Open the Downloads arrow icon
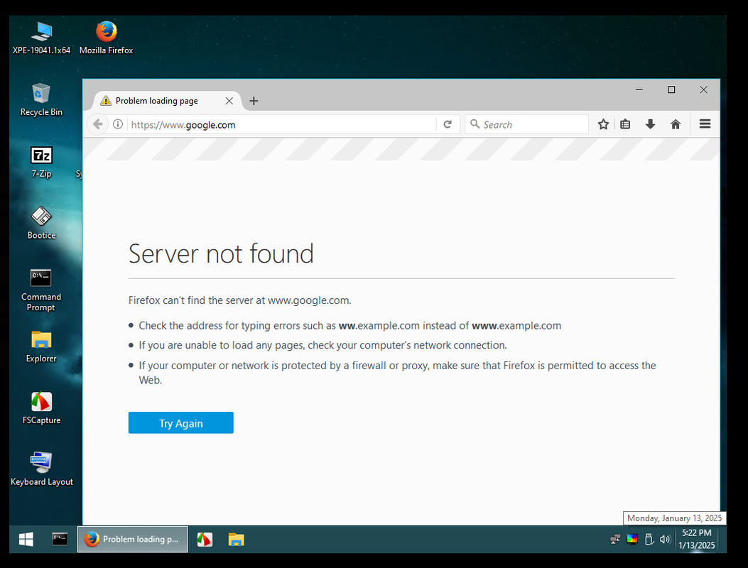 pyautogui.click(x=650, y=124)
